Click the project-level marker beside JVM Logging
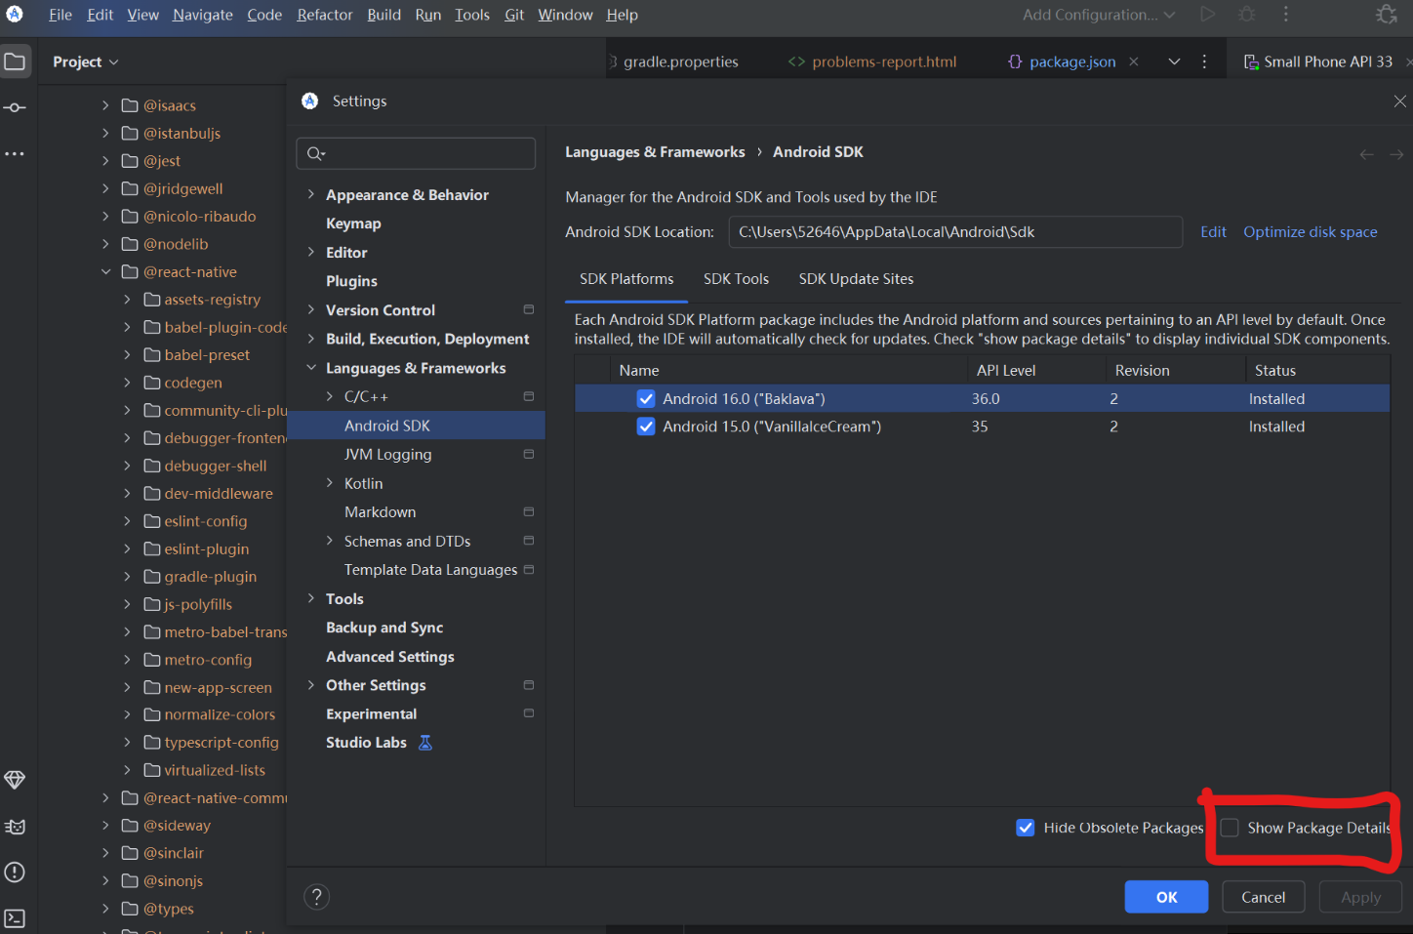 pos(529,454)
